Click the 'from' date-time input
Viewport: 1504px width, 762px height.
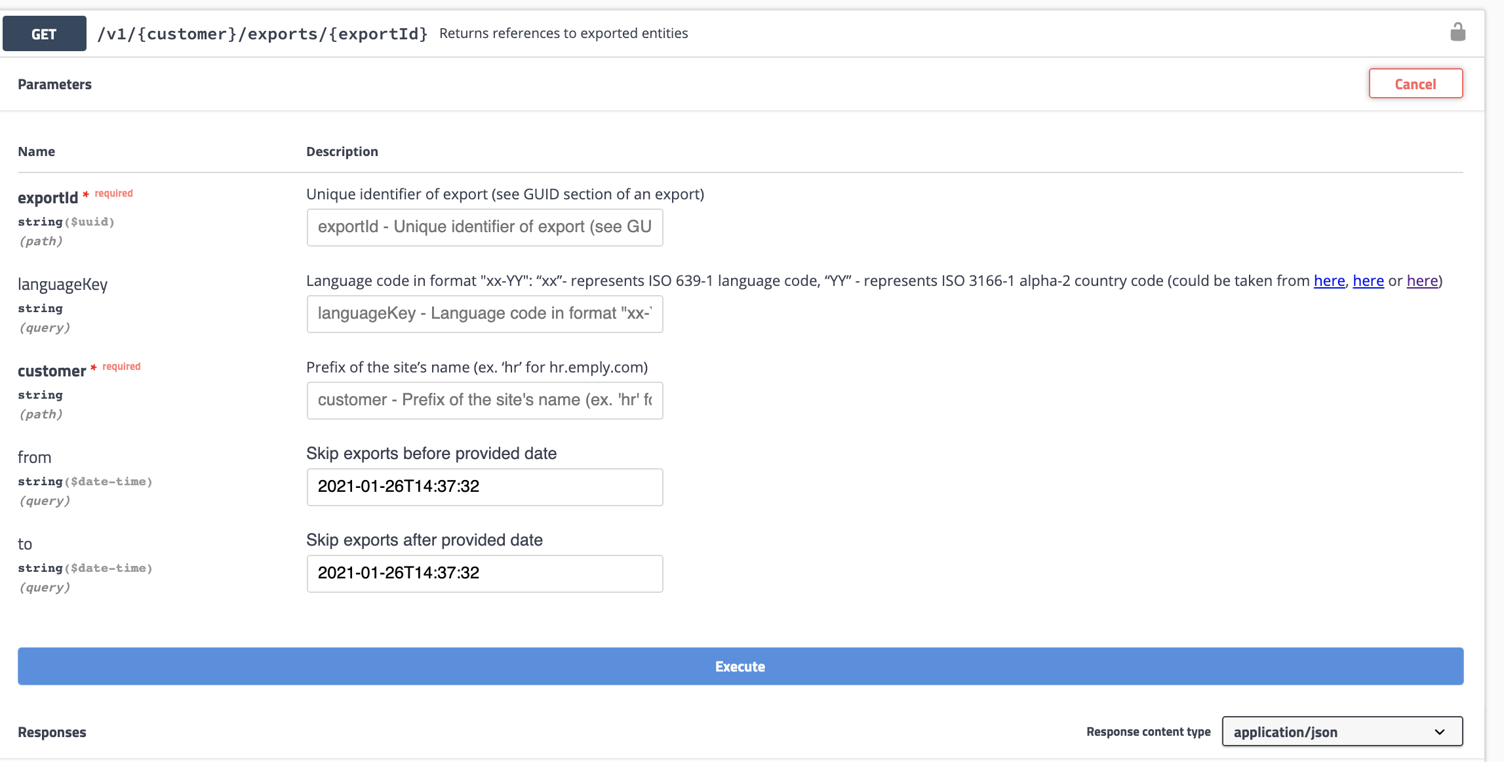coord(485,487)
